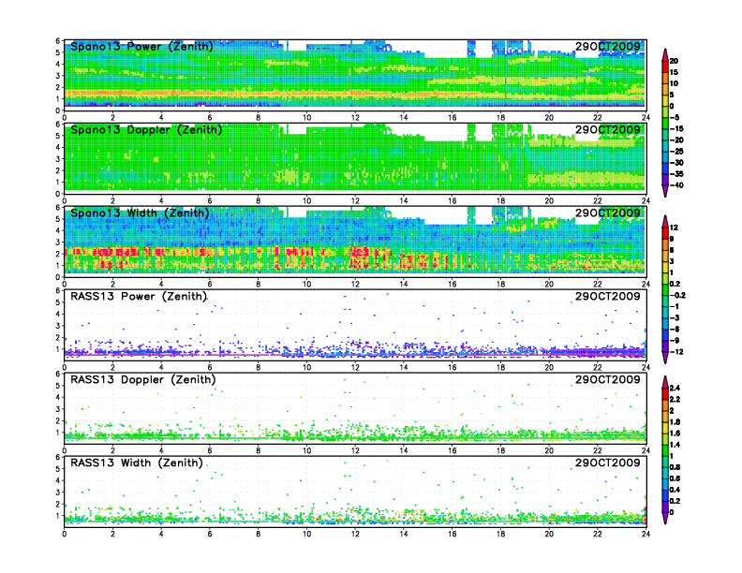Click the 'RASS13 Width (Zenith)' panel title
The image size is (742, 573).
coord(137,463)
